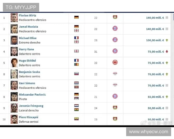Click Hugo Ekitiké's portrait thumbnail
Viewport: 174px width, 139px height.
pyautogui.click(x=14, y=63)
